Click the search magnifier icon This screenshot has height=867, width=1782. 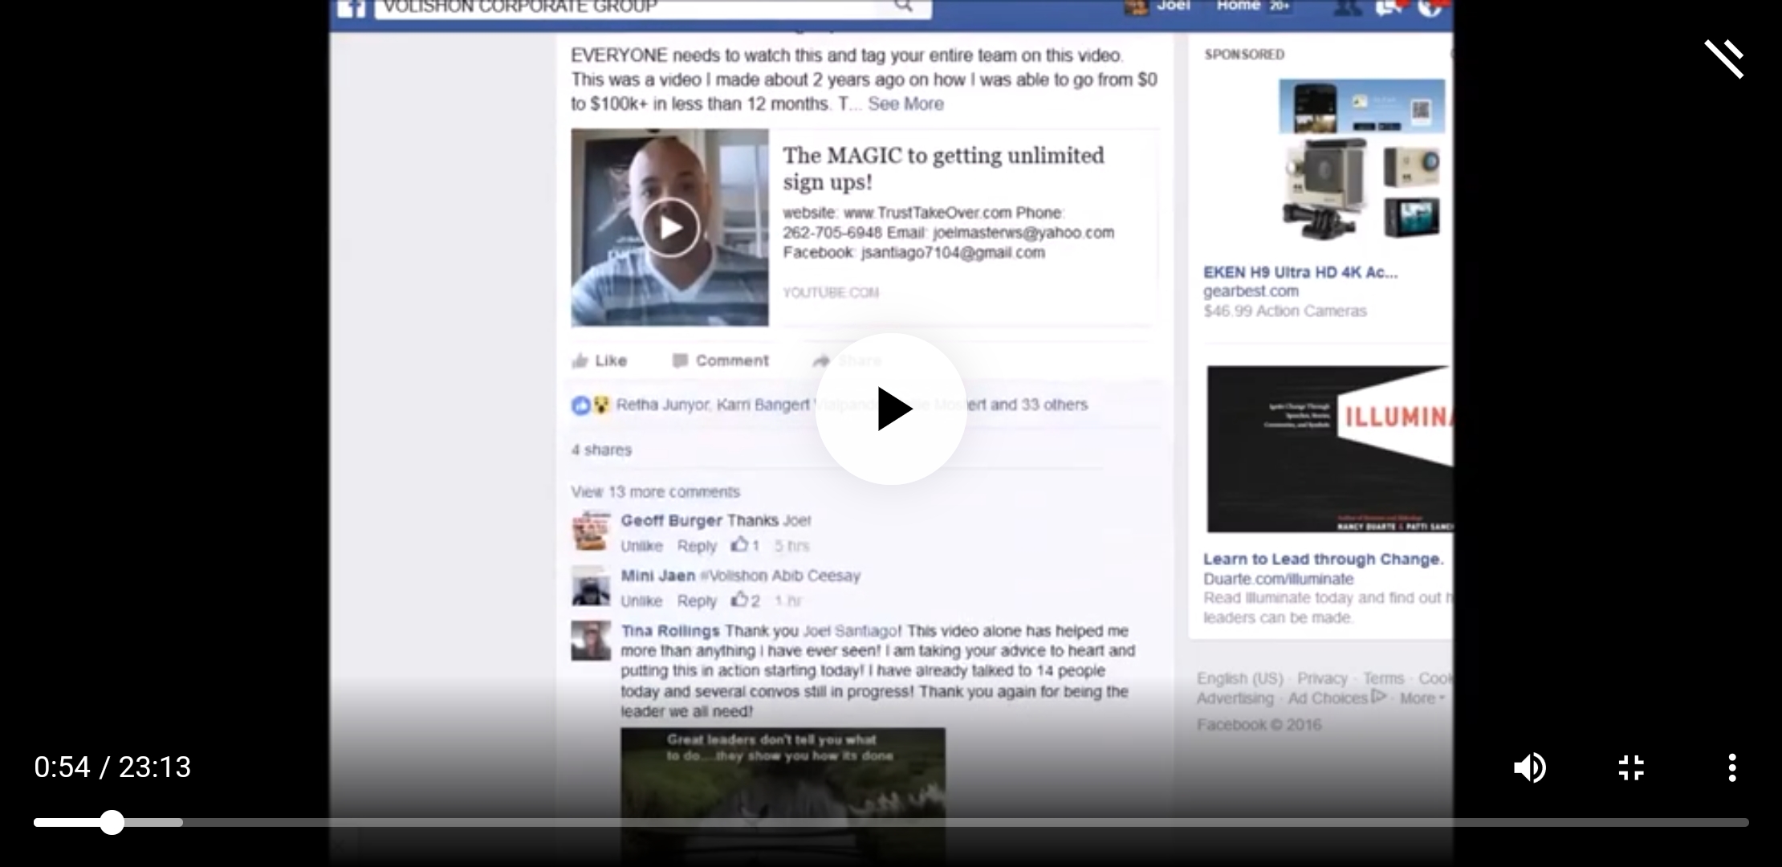904,6
